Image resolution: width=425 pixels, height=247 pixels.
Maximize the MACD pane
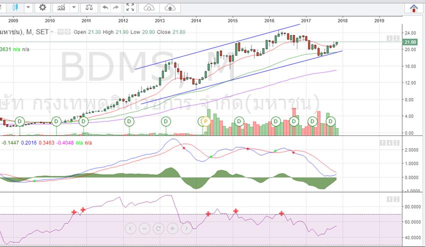[x=396, y=142]
